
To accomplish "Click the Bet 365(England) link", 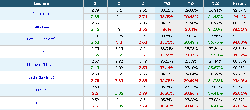I will pyautogui.click(x=41, y=39).
